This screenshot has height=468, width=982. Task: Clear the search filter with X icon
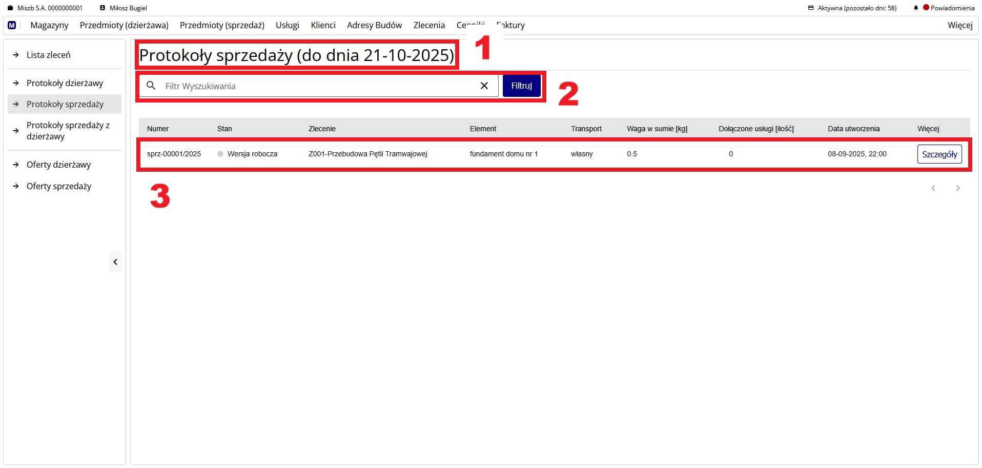[x=484, y=86]
